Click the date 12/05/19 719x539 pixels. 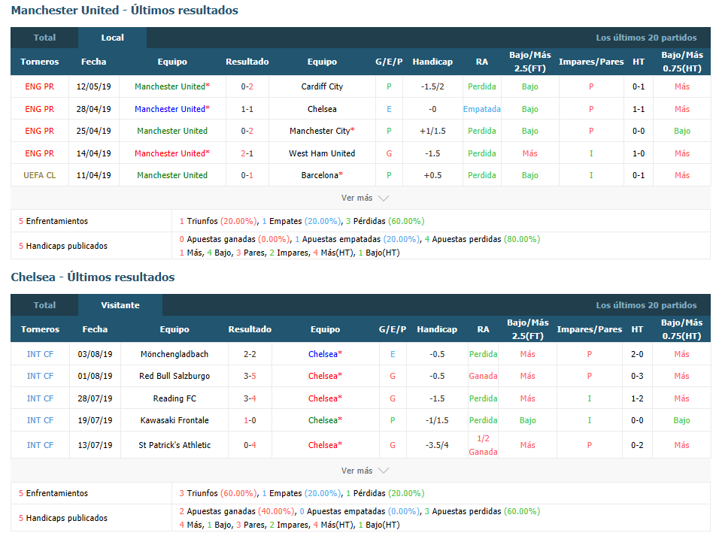pyautogui.click(x=93, y=86)
